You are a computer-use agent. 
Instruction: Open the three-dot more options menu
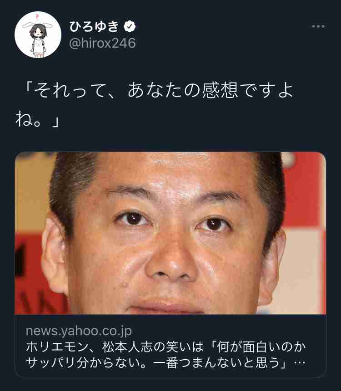coord(318,26)
